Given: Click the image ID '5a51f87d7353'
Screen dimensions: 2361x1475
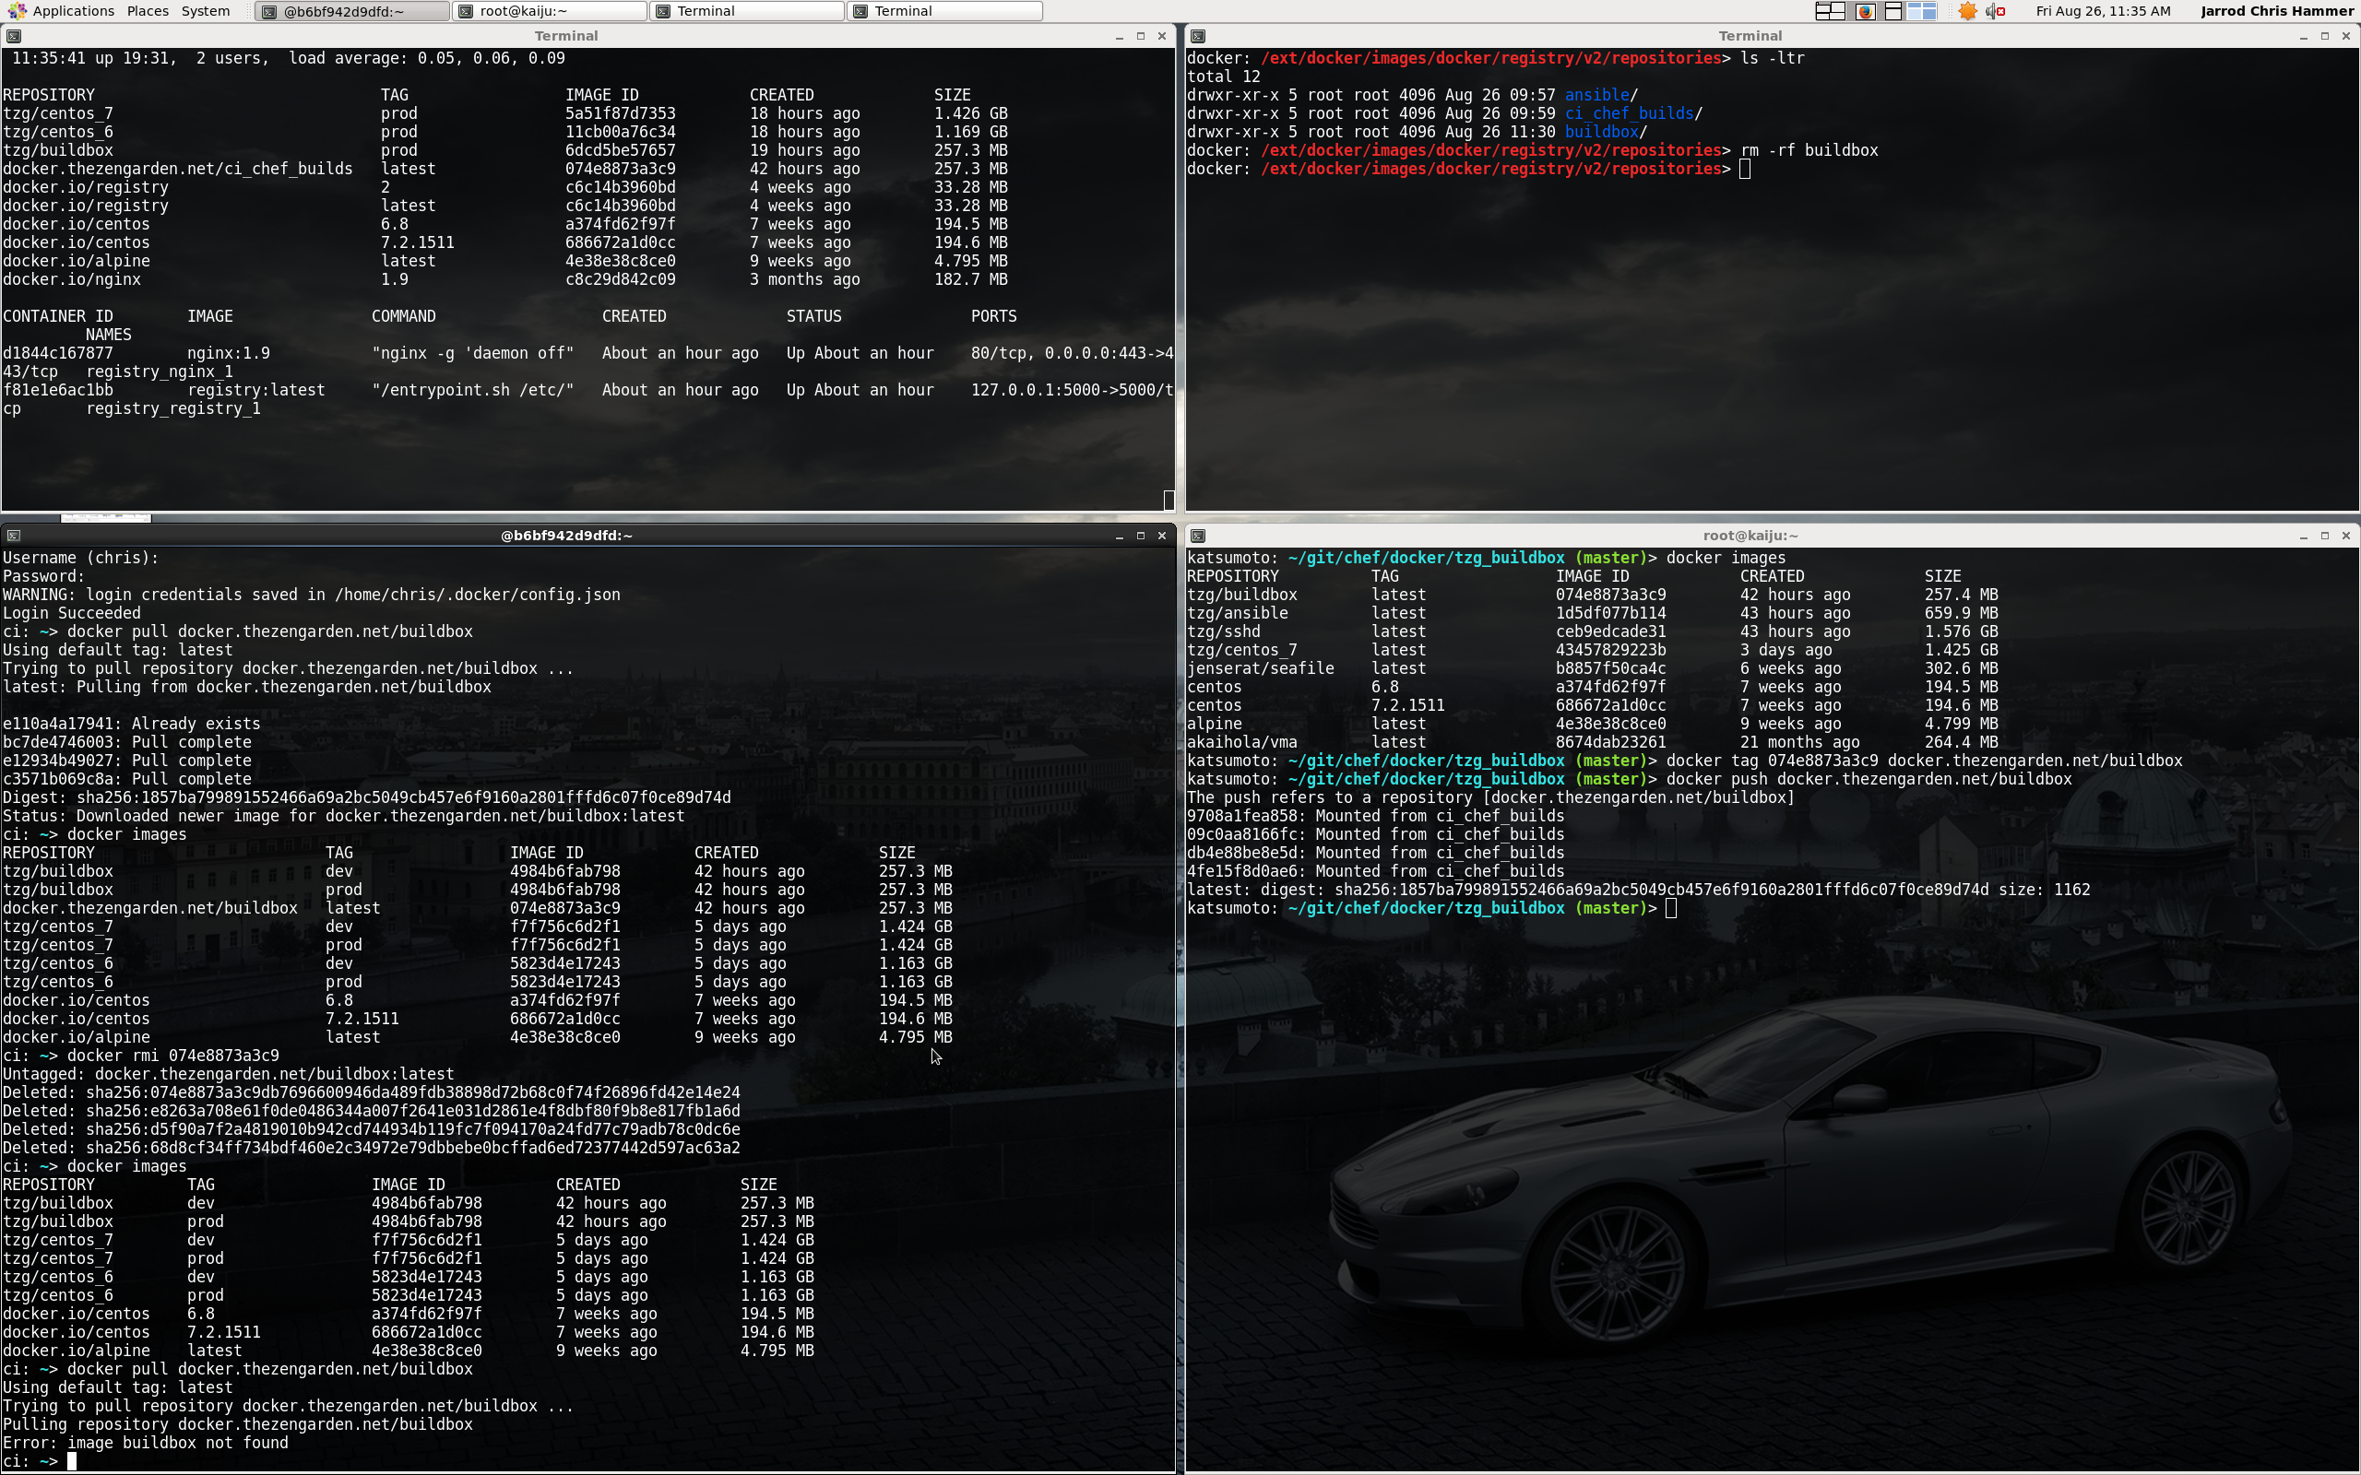Looking at the screenshot, I should click(x=621, y=113).
